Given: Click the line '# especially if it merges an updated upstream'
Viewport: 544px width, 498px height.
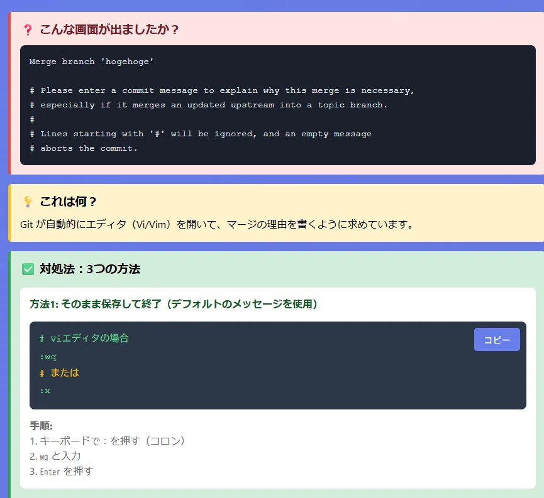Looking at the screenshot, I should point(208,105).
